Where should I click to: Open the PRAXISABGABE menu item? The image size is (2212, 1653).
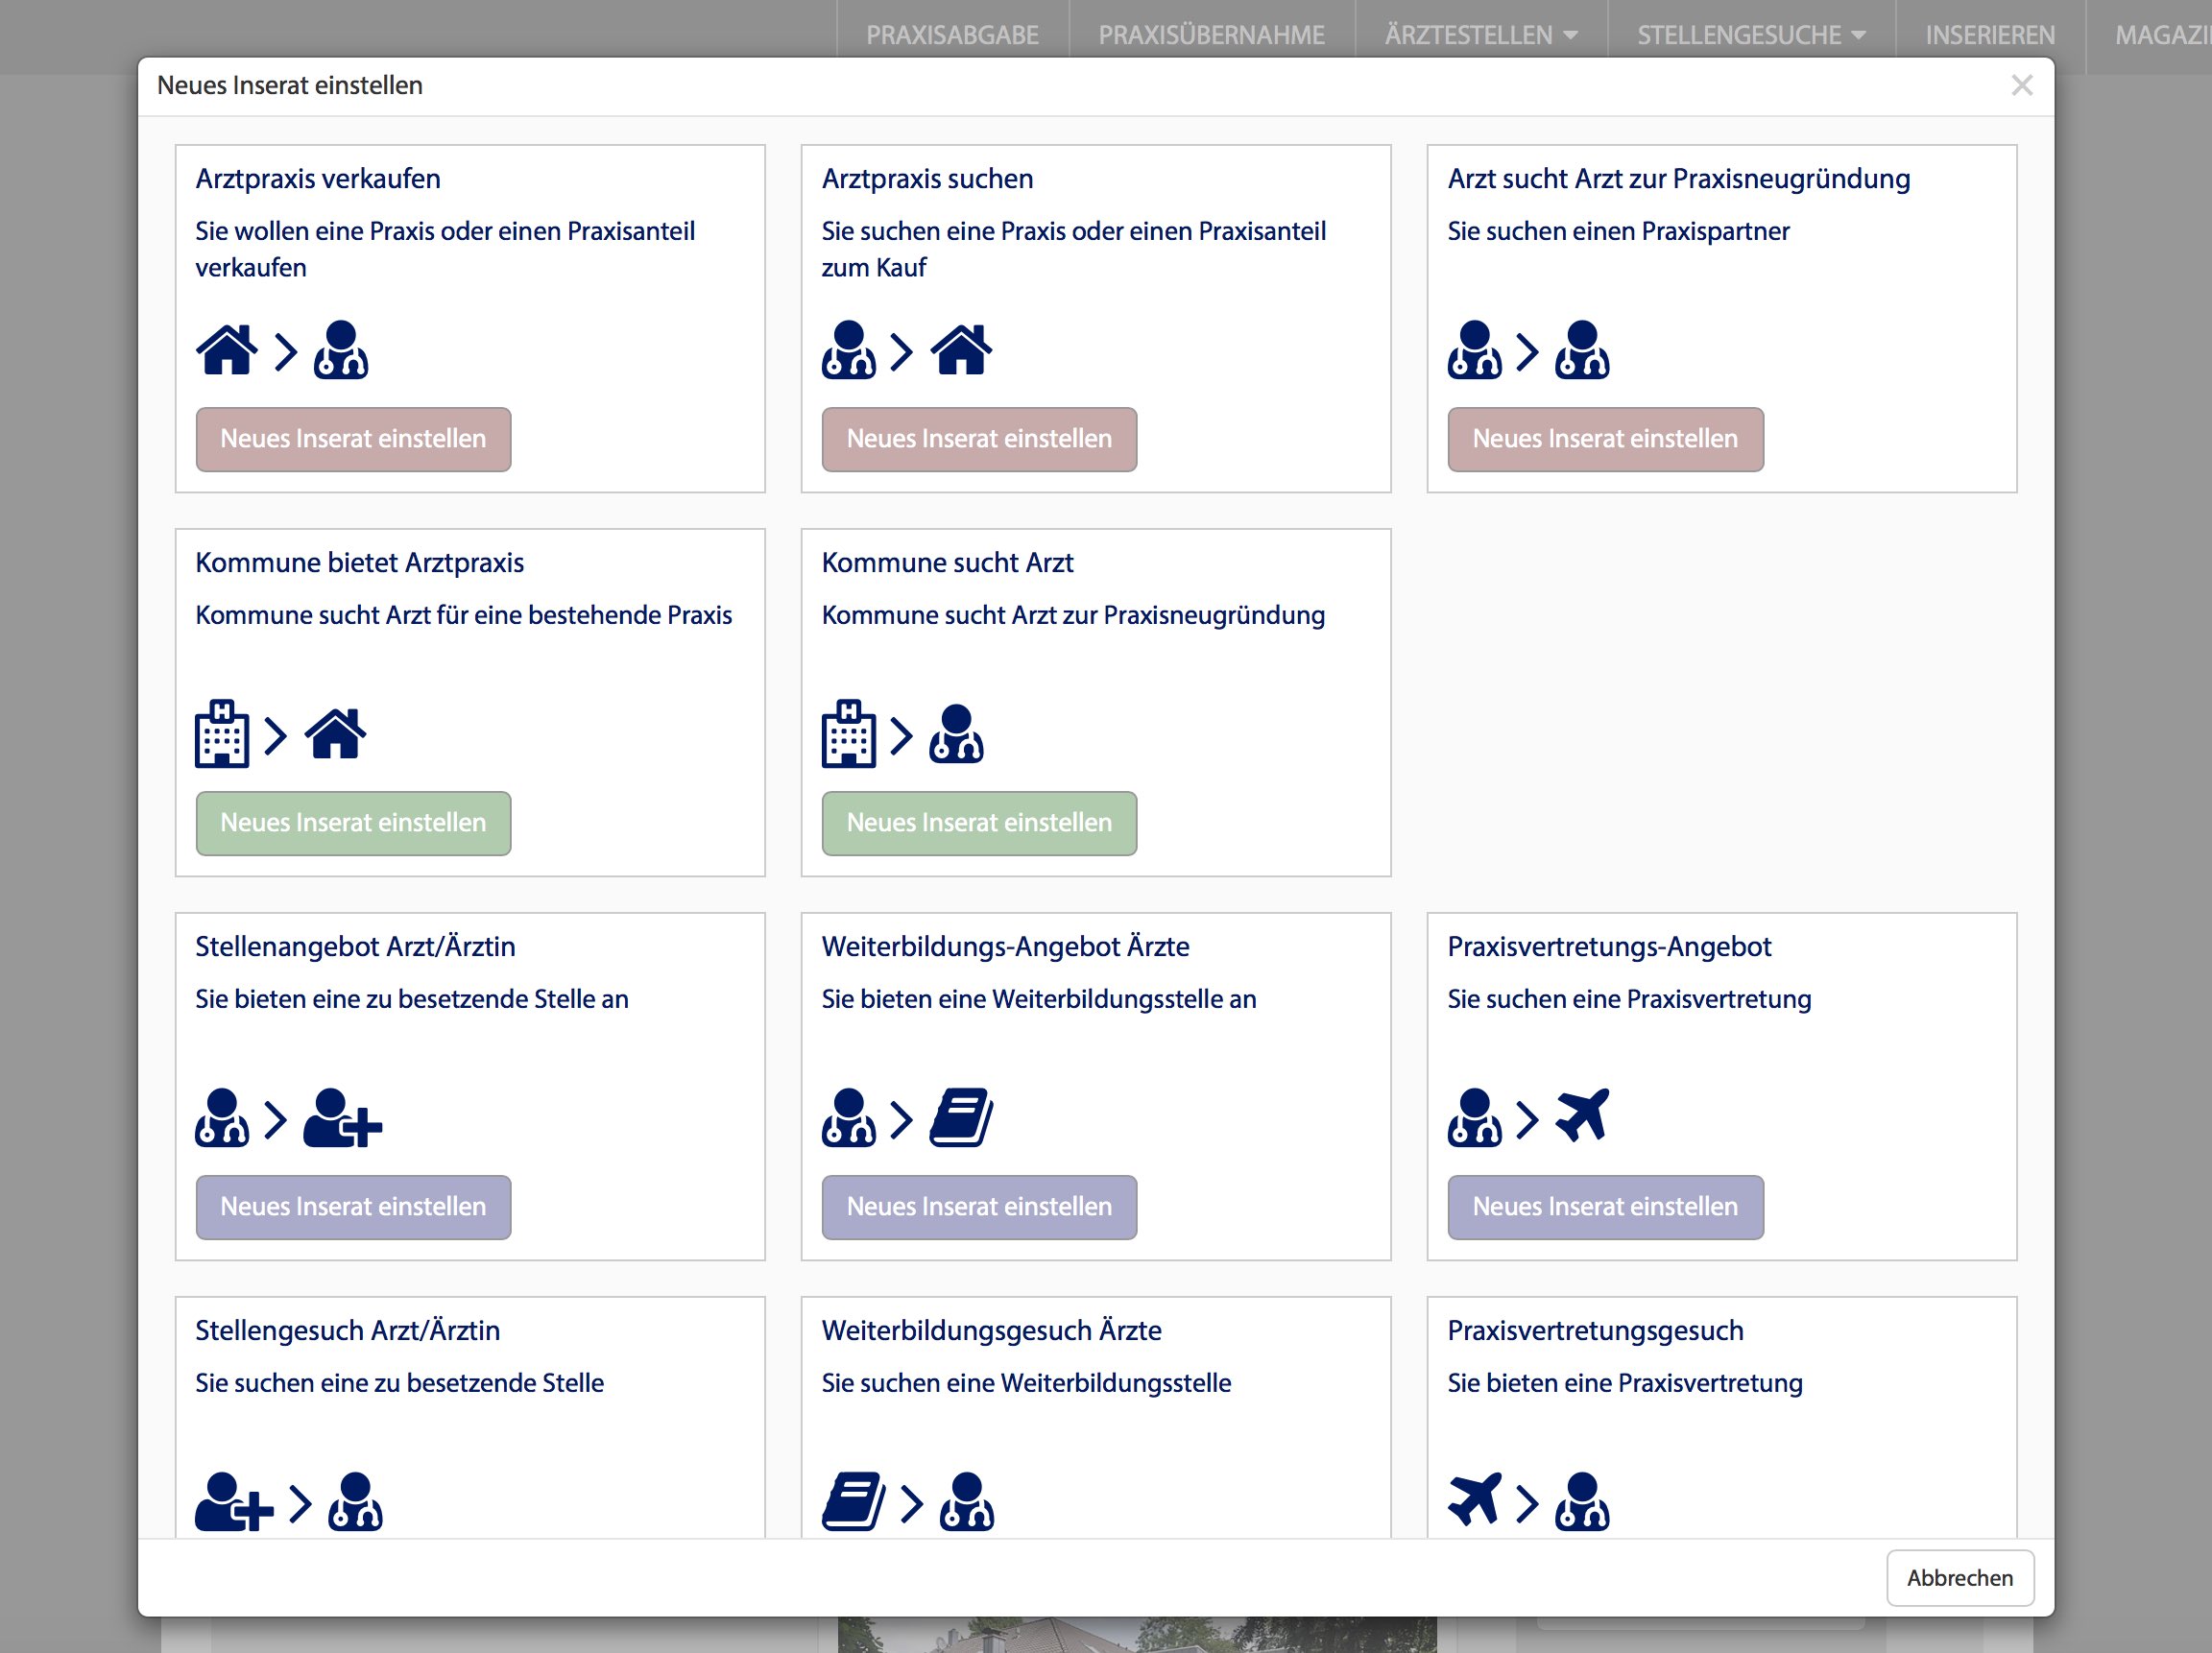[952, 36]
